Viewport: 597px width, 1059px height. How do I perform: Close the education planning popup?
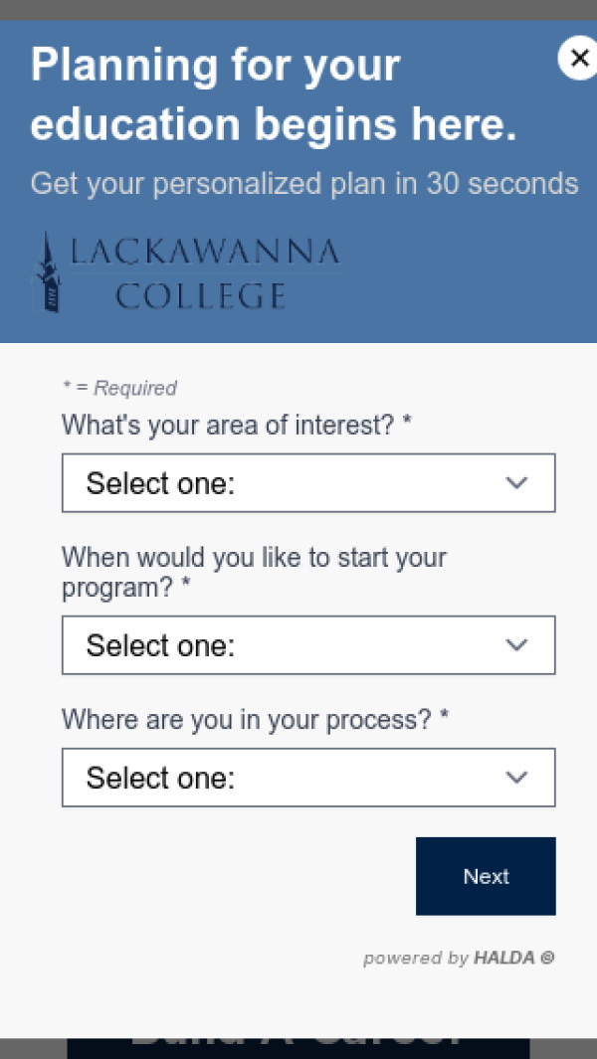click(578, 59)
